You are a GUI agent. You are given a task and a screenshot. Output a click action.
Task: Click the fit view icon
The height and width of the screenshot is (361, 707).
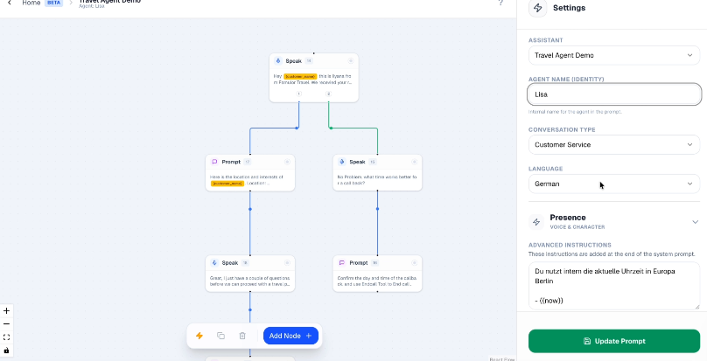pos(6,337)
